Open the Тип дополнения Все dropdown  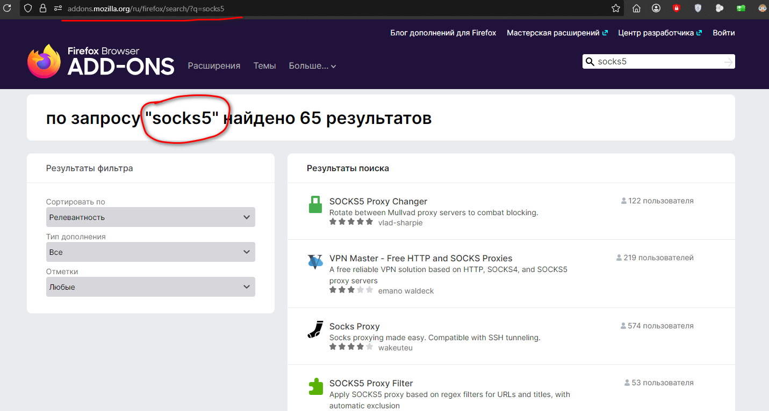[150, 252]
